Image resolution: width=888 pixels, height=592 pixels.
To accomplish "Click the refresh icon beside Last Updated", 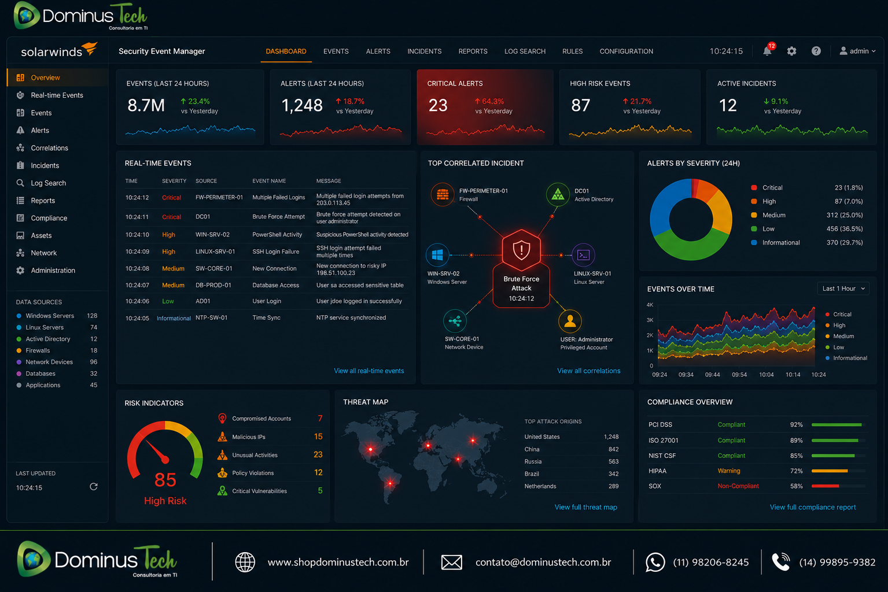I will pyautogui.click(x=94, y=487).
